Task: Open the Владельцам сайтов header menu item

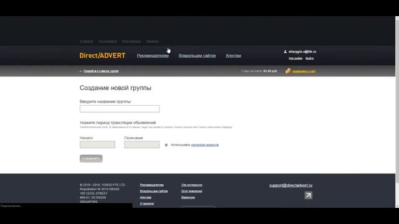Action: pos(197,55)
